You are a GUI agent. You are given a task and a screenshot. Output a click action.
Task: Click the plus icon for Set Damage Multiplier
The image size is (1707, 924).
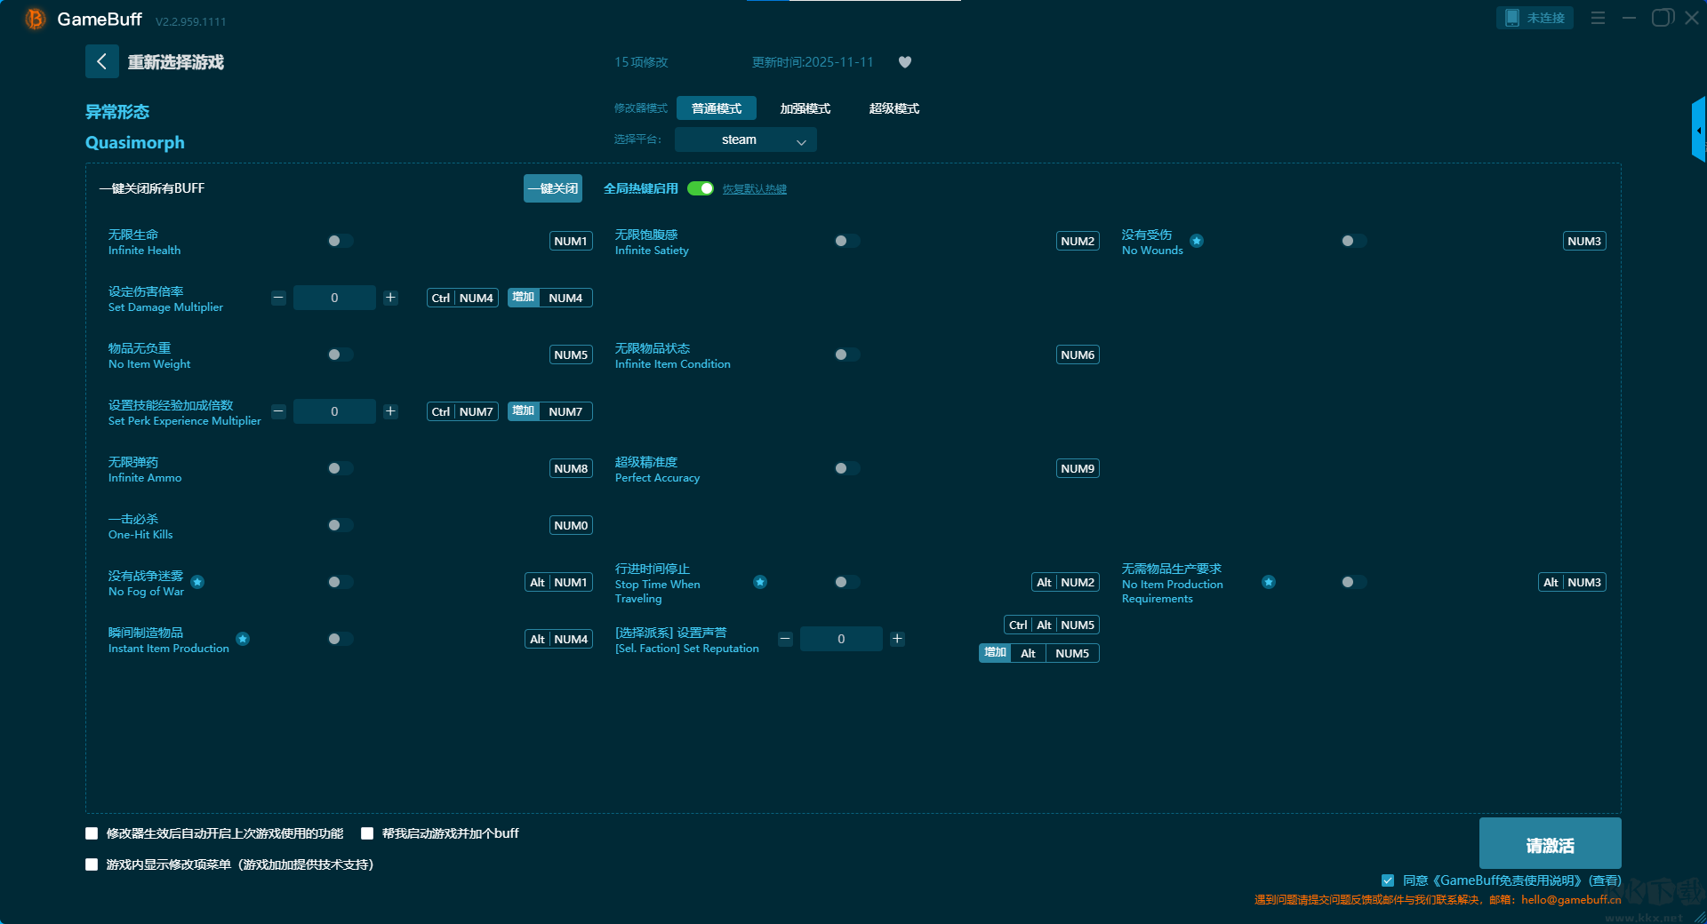390,298
